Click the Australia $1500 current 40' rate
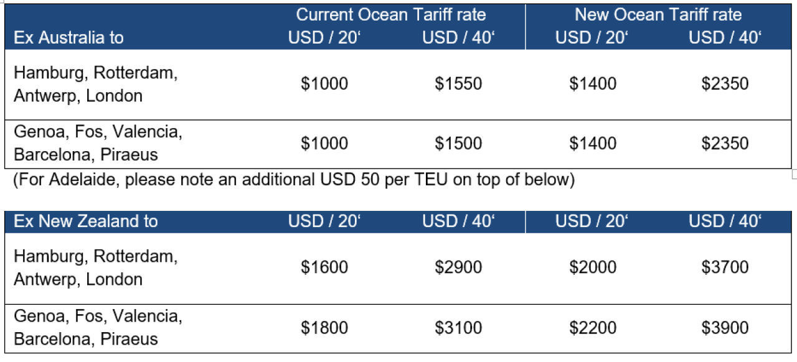Image resolution: width=797 pixels, height=362 pixels. point(458,143)
